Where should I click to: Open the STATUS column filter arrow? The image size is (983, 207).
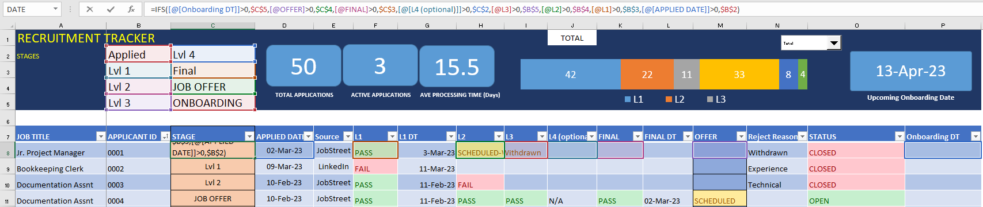[x=899, y=136]
